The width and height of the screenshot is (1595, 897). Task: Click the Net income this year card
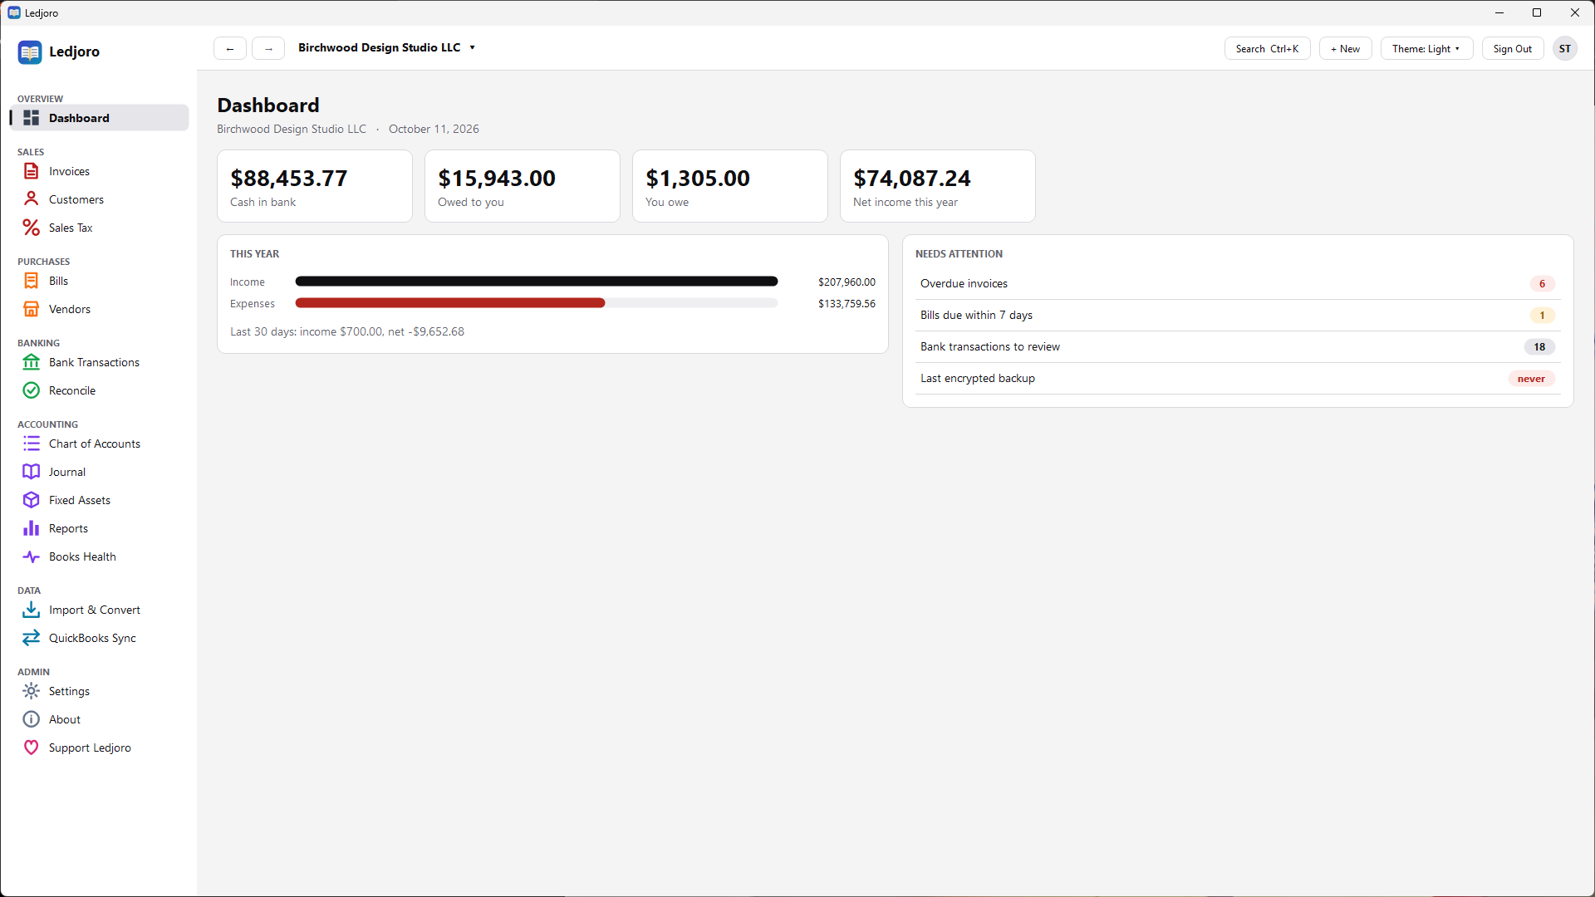pos(938,186)
